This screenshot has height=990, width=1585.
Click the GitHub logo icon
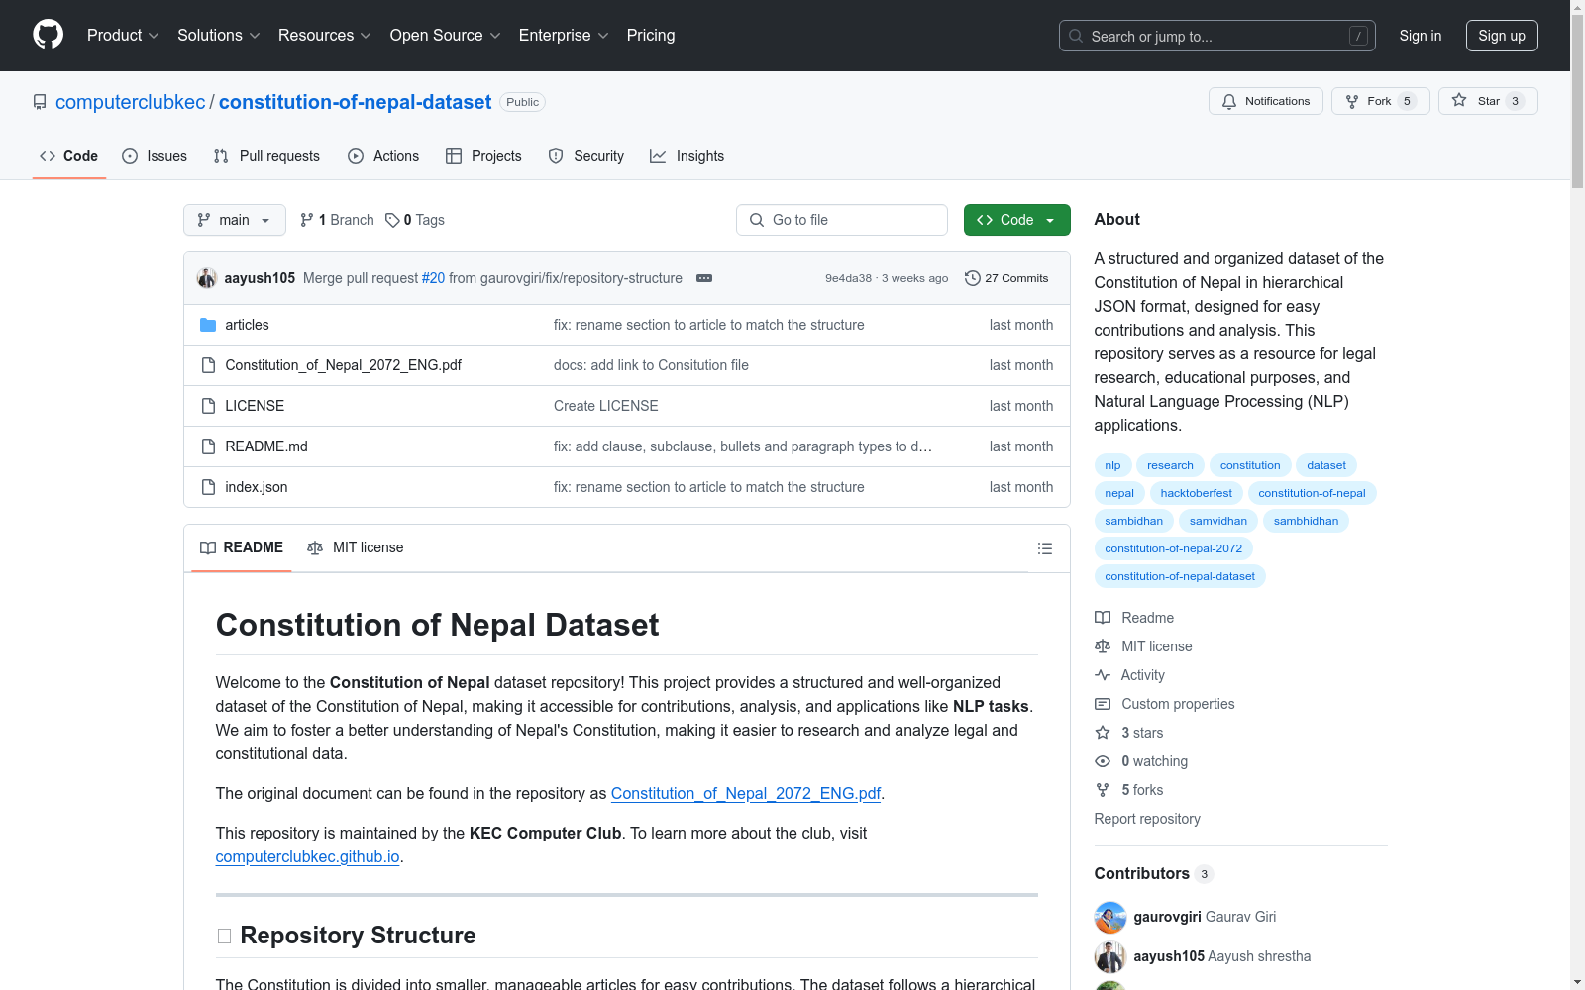48,35
